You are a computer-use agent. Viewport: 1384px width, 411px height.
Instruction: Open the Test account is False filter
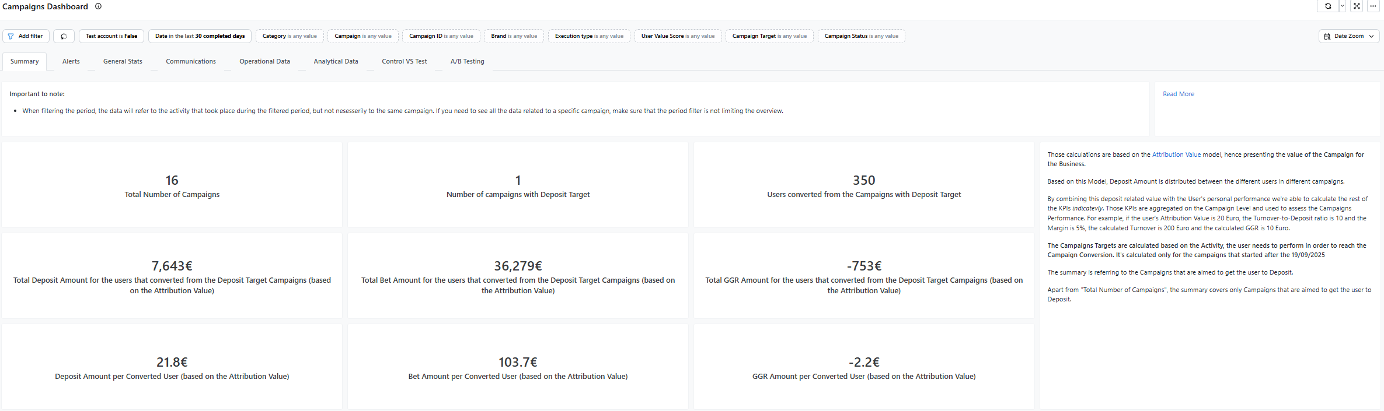tap(111, 36)
